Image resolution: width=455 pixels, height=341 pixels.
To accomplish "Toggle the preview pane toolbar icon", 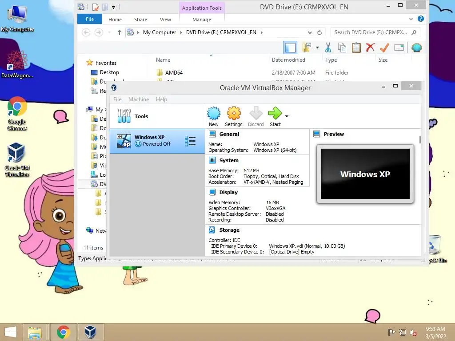I will point(290,48).
